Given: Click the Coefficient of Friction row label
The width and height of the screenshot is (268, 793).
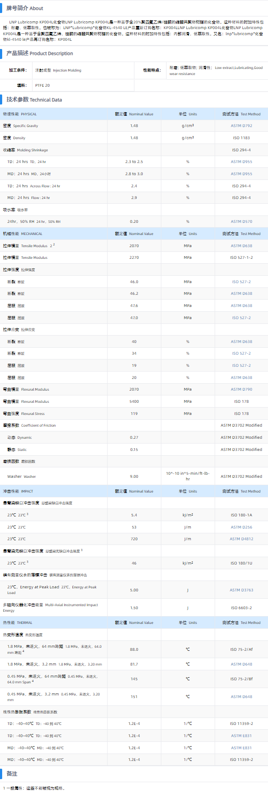Looking at the screenshot, I should pyautogui.click(x=29, y=425).
